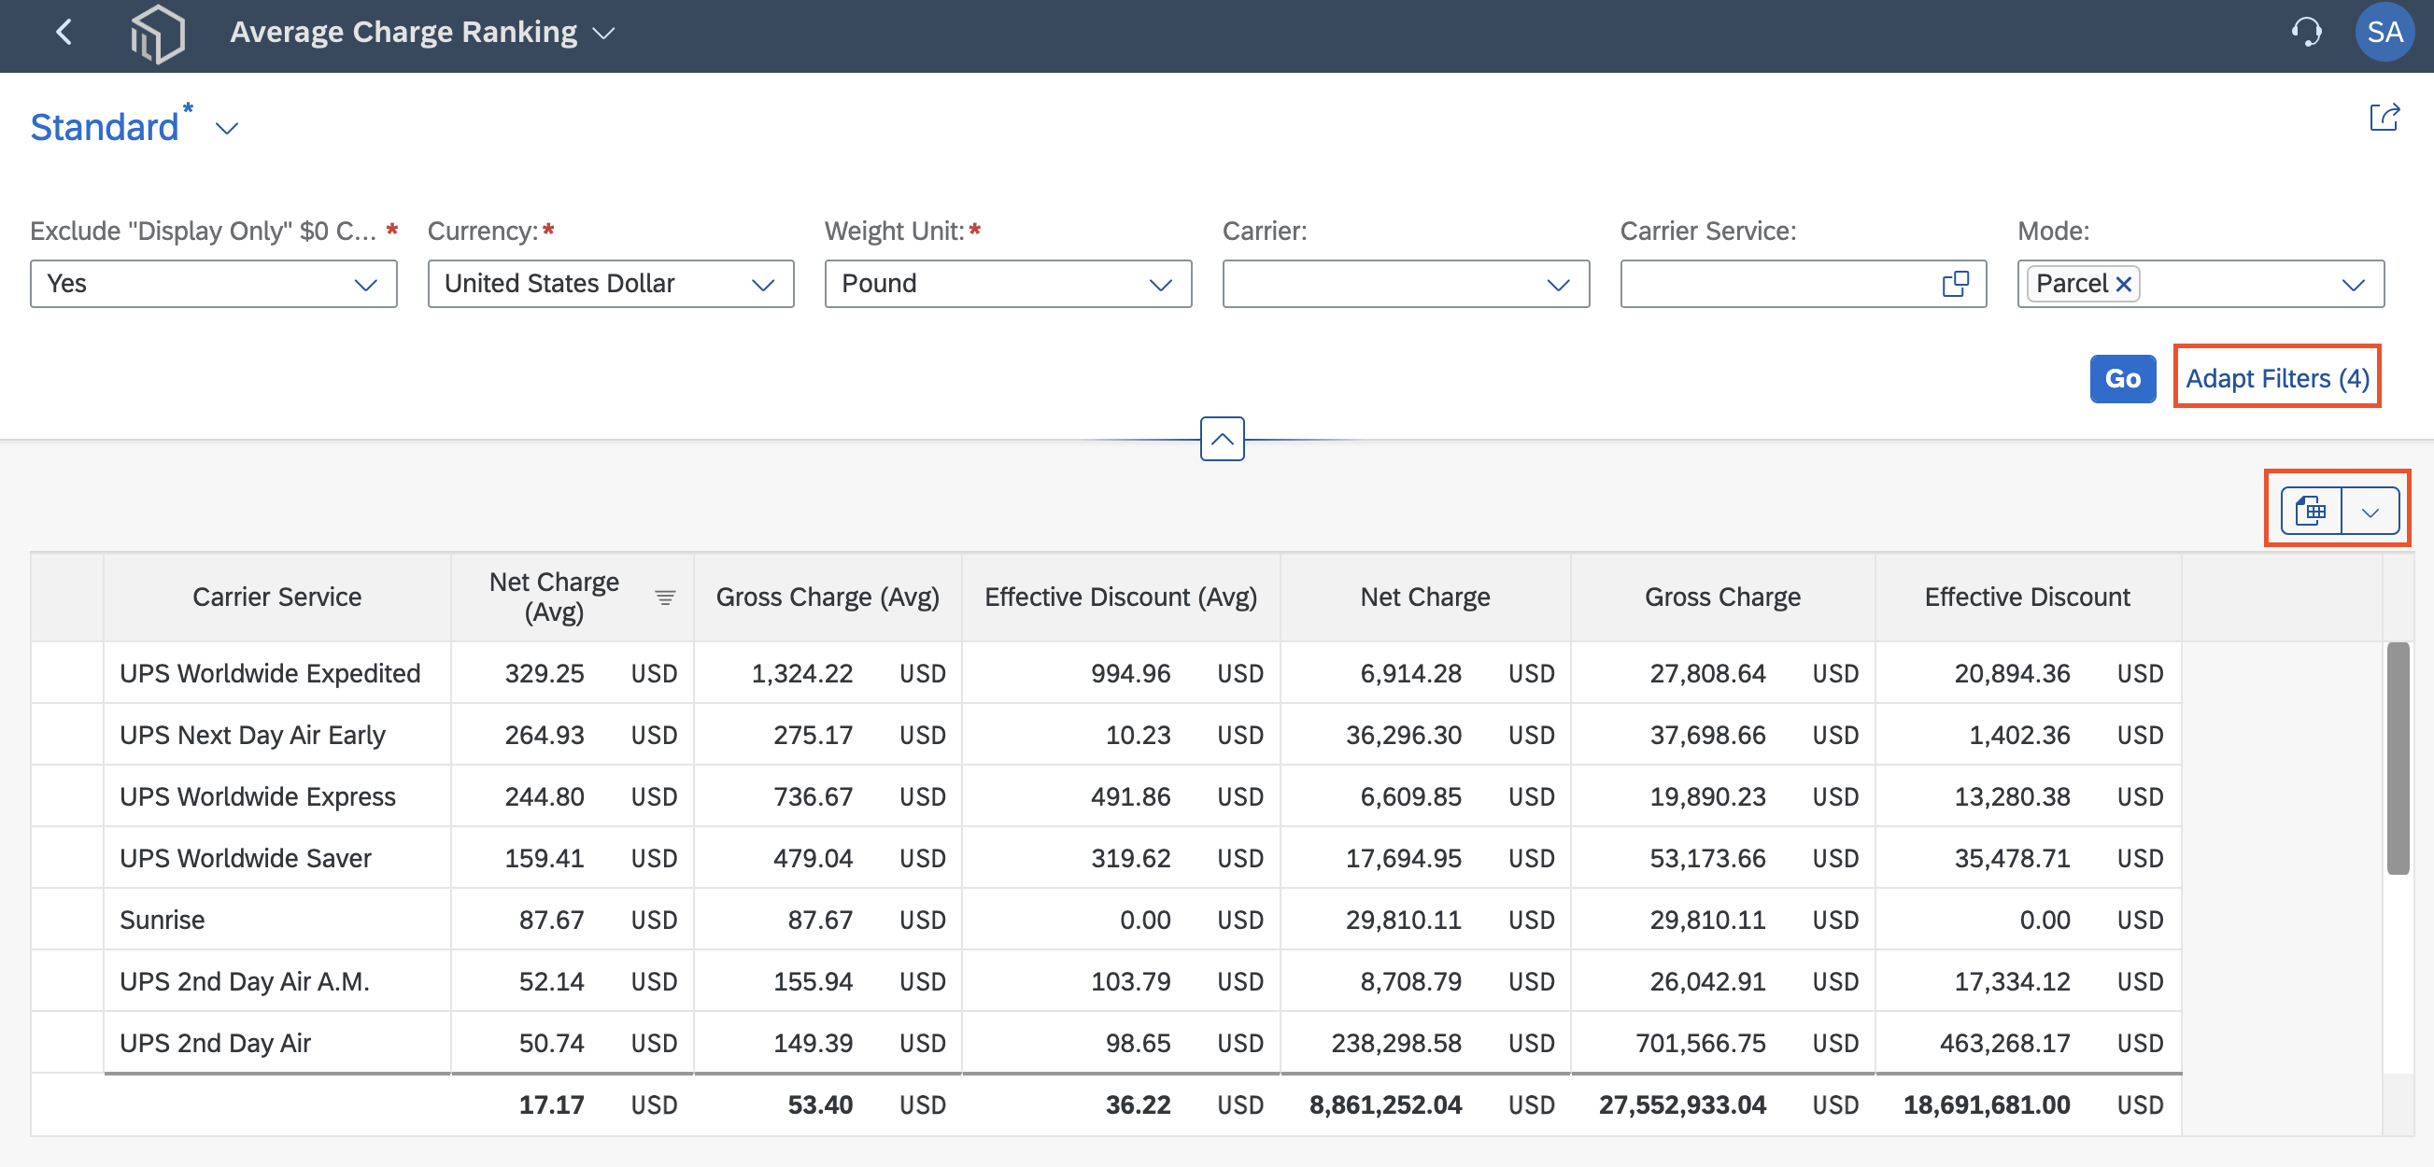Open the Mode dropdown arrow

click(x=2353, y=284)
